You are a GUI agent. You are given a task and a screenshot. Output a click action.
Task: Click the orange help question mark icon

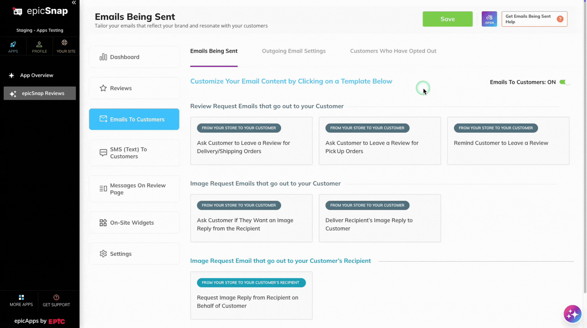pos(560,19)
